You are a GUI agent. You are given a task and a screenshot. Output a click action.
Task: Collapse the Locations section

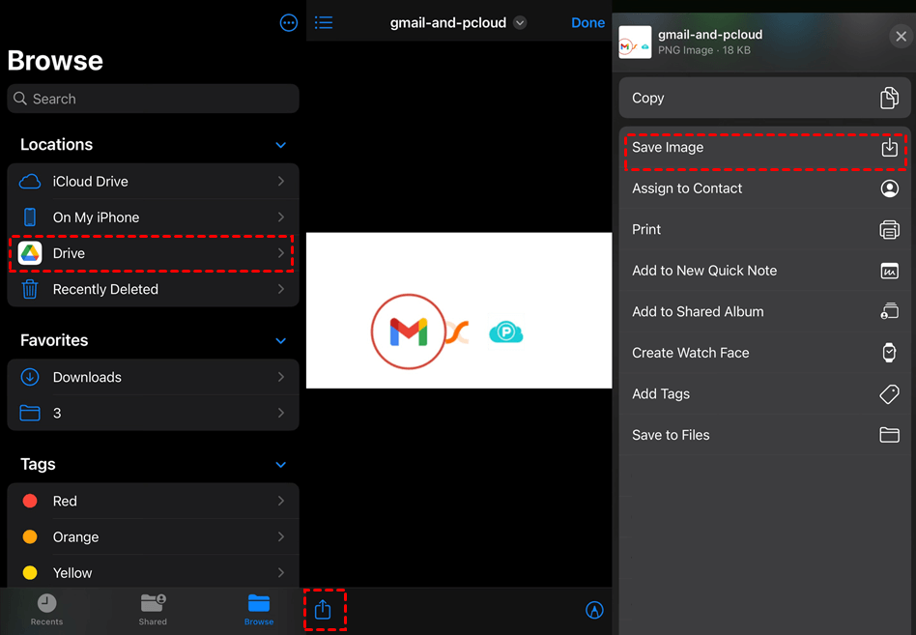coord(281,145)
